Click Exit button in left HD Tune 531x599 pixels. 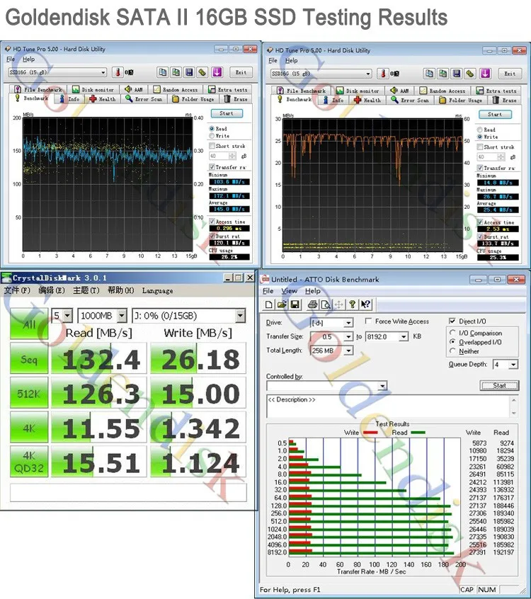click(x=241, y=72)
